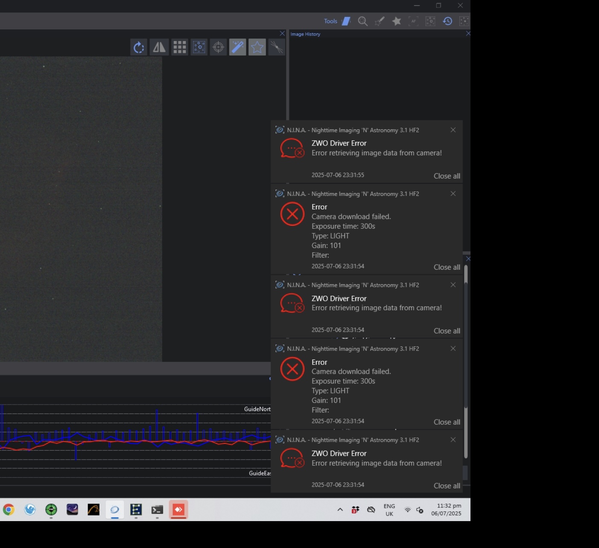
Task: Click the star icon in the Tools bar
Action: tap(397, 21)
